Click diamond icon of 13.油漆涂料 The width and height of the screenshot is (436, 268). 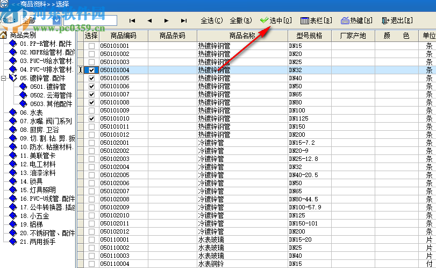coord(13,173)
